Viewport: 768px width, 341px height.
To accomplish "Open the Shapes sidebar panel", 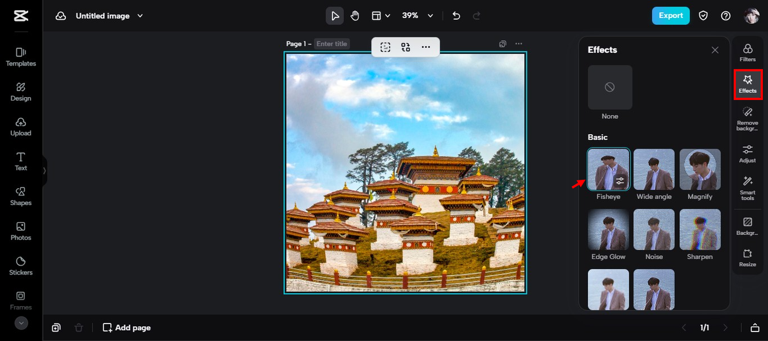I will pos(21,196).
